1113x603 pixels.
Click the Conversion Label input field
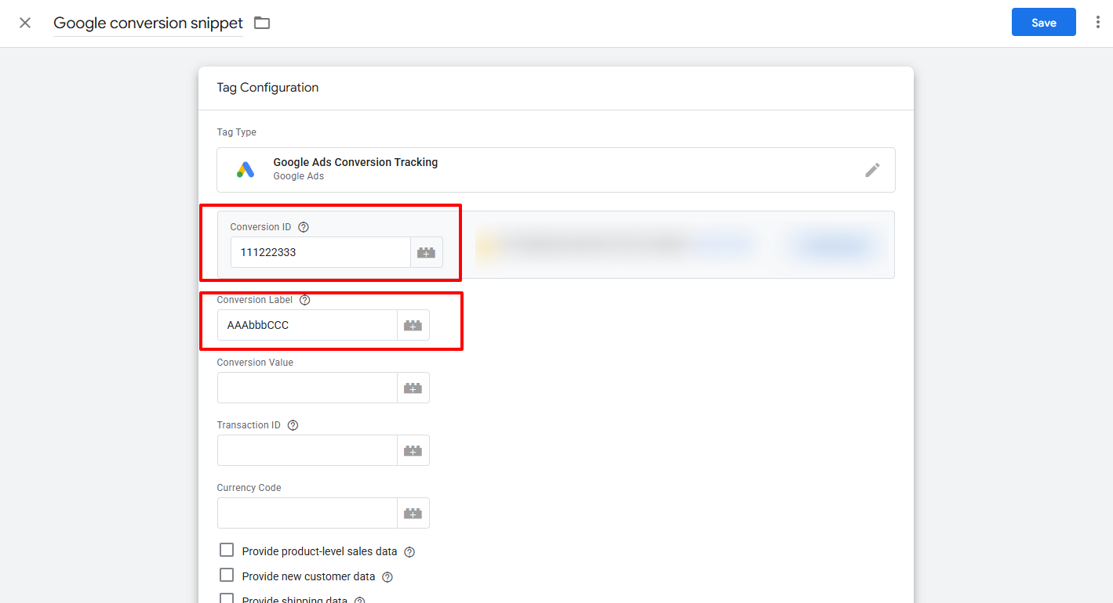pos(307,325)
